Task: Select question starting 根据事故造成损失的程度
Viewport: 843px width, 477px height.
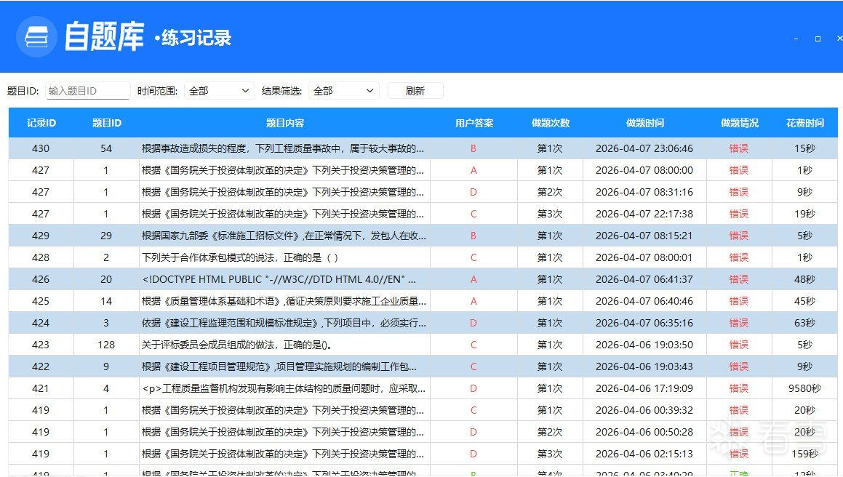Action: (x=285, y=148)
